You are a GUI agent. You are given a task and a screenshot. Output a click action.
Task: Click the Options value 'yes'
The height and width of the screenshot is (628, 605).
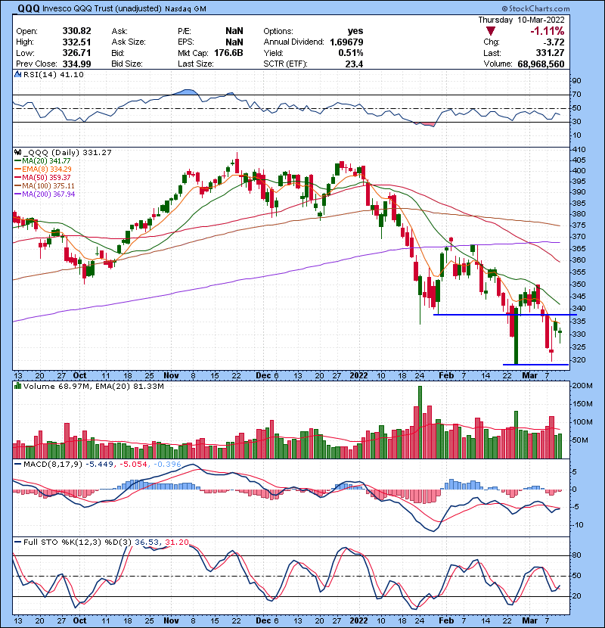355,31
